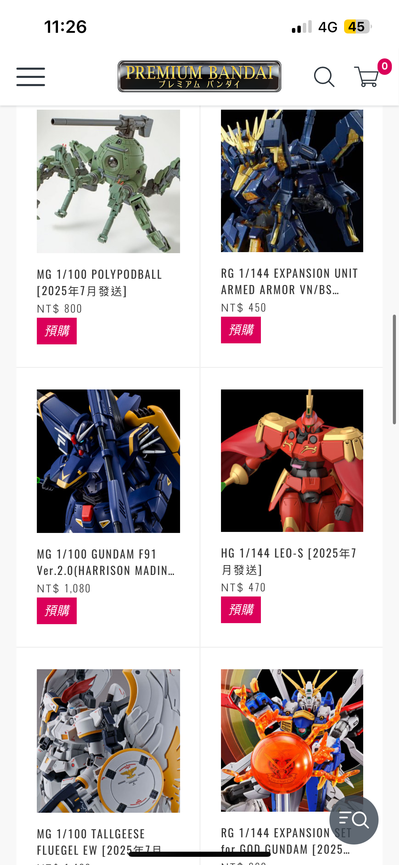View the red Leo-S product image
Viewport: 399px width, 865px height.
point(292,461)
